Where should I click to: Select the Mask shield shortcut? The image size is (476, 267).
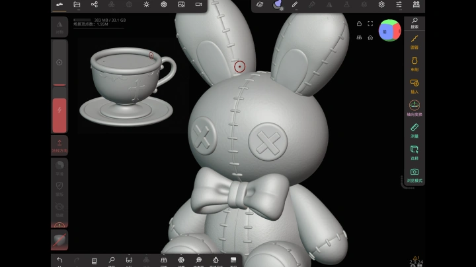point(59,189)
